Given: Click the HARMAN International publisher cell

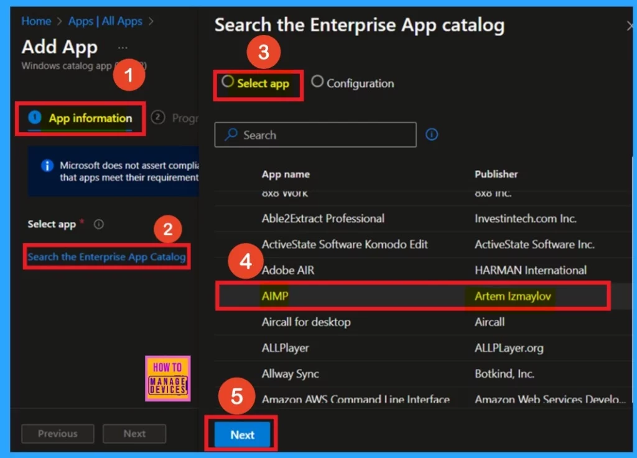Looking at the screenshot, I should [x=531, y=270].
